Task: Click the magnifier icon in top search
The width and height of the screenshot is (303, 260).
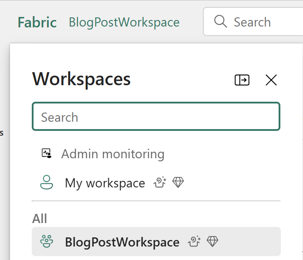Action: pyautogui.click(x=220, y=21)
